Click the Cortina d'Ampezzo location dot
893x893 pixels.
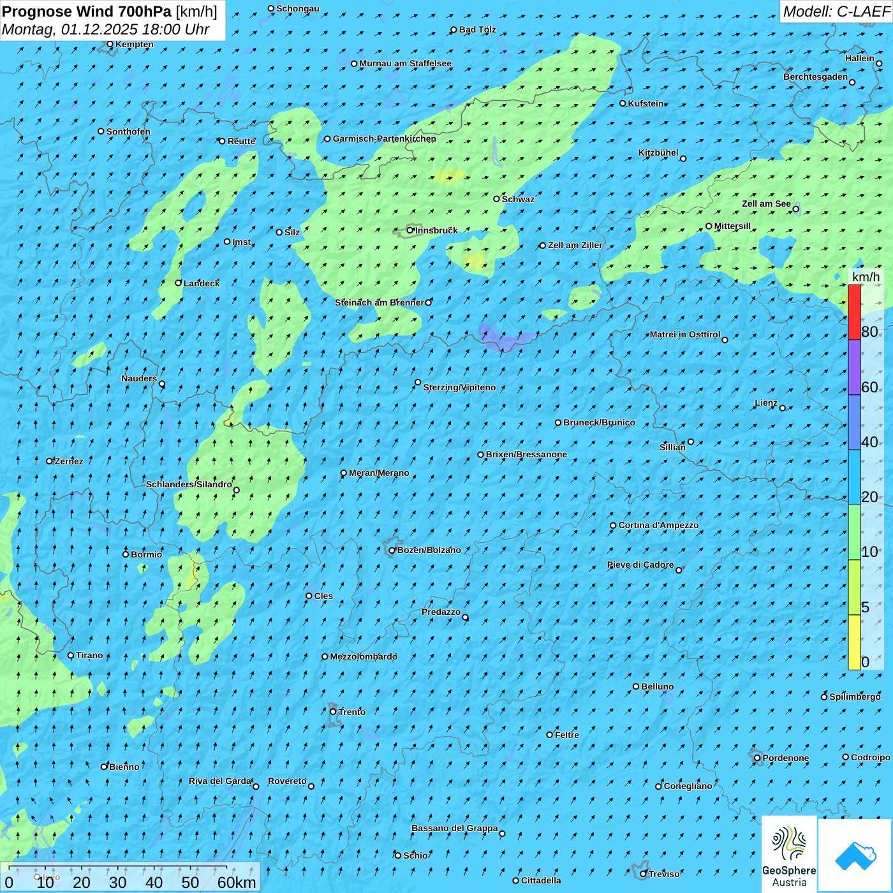(x=614, y=526)
